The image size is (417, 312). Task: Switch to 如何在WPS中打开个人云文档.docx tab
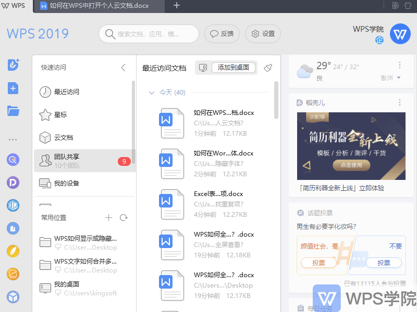[99, 6]
